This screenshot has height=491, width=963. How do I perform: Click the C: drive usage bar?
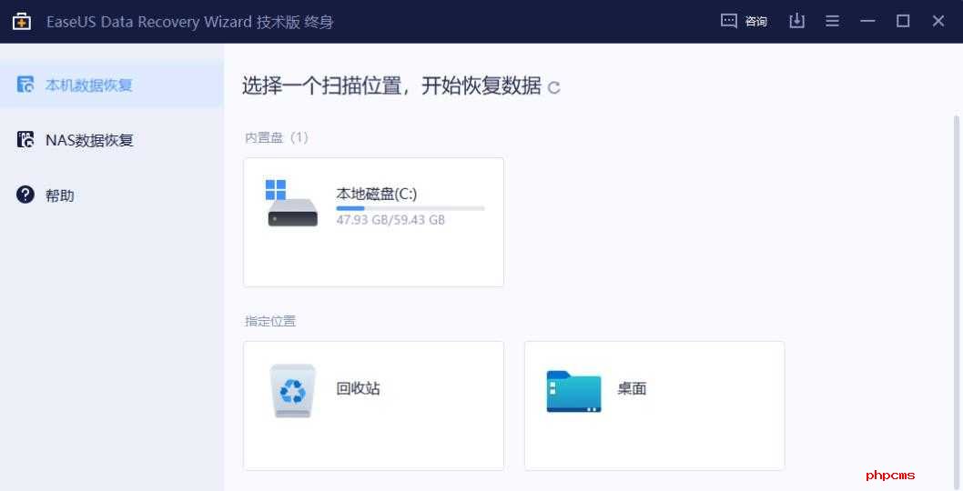coord(411,209)
